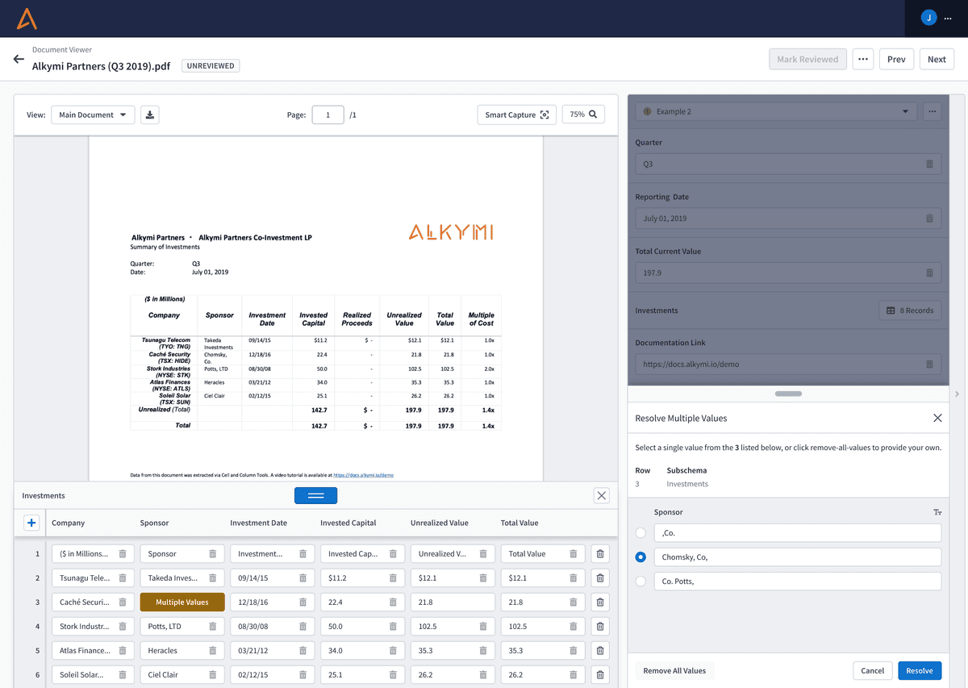The height and width of the screenshot is (688, 968).
Task: Click the Resolve button
Action: (x=919, y=671)
